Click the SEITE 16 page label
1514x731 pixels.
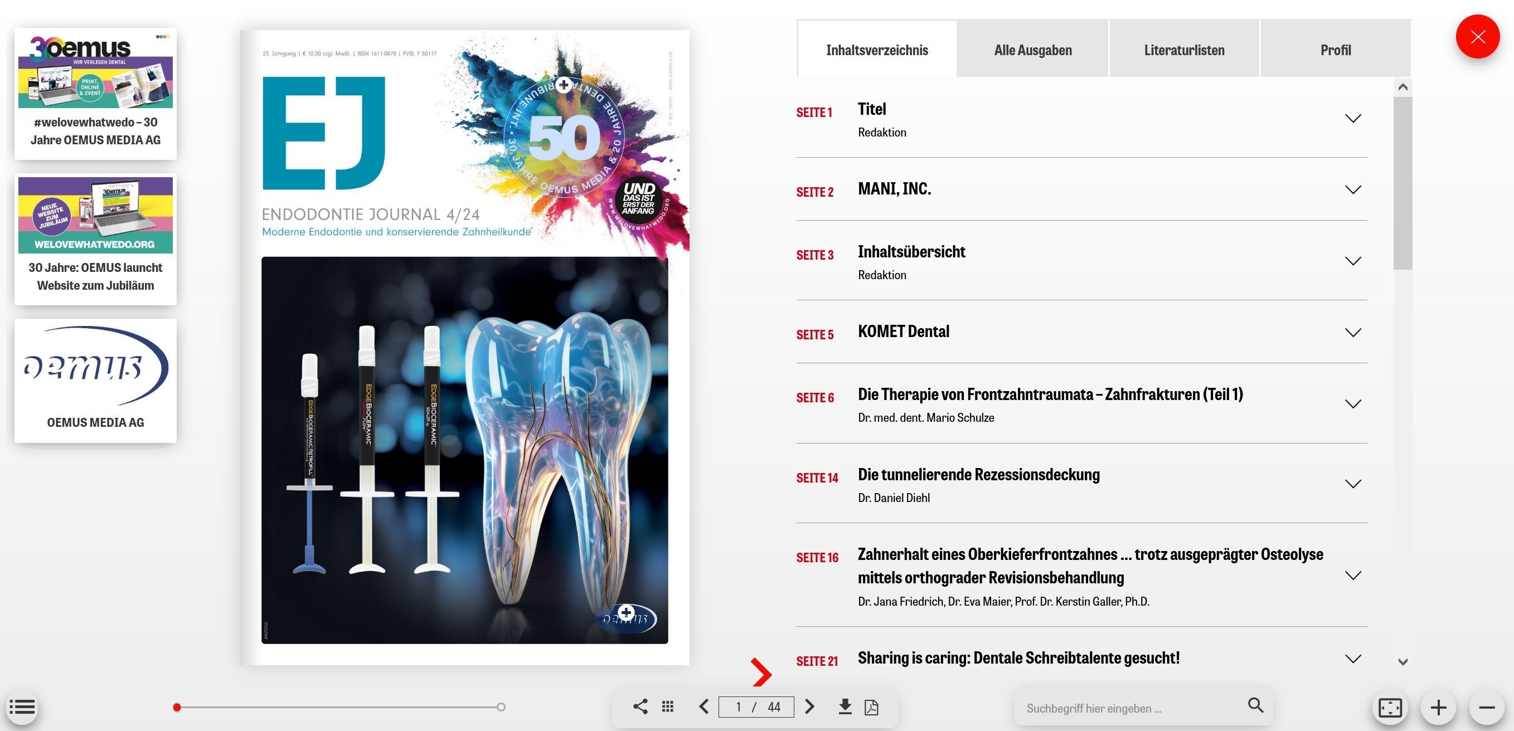pyautogui.click(x=817, y=558)
